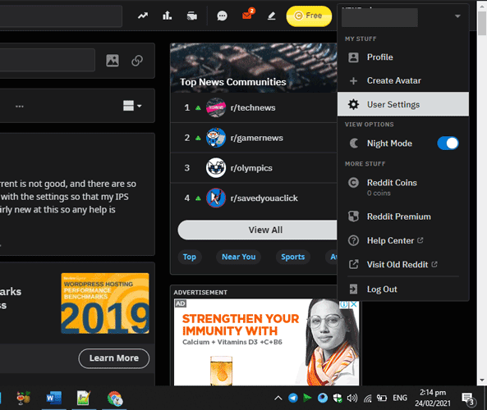Click the User Settings gear icon

click(x=353, y=104)
